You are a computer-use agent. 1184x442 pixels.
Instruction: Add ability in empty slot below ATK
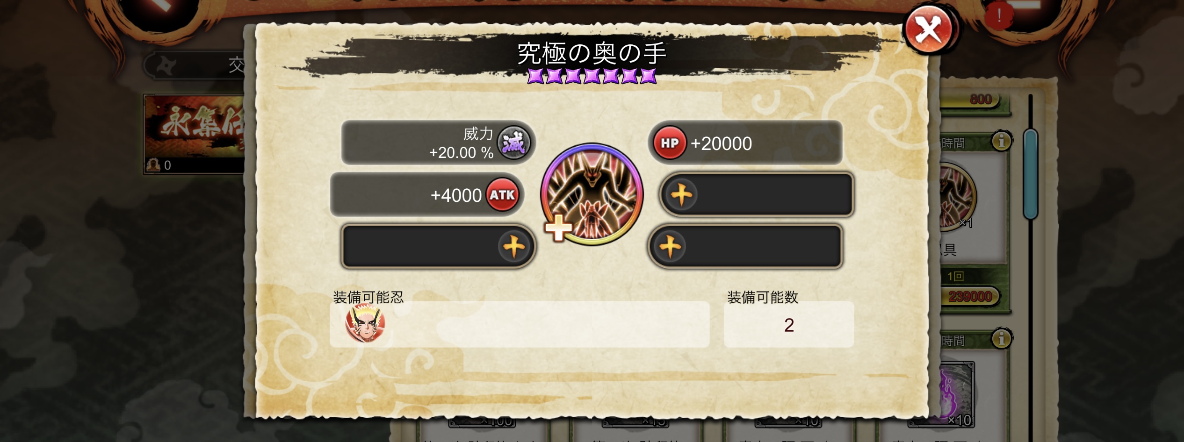[x=438, y=246]
